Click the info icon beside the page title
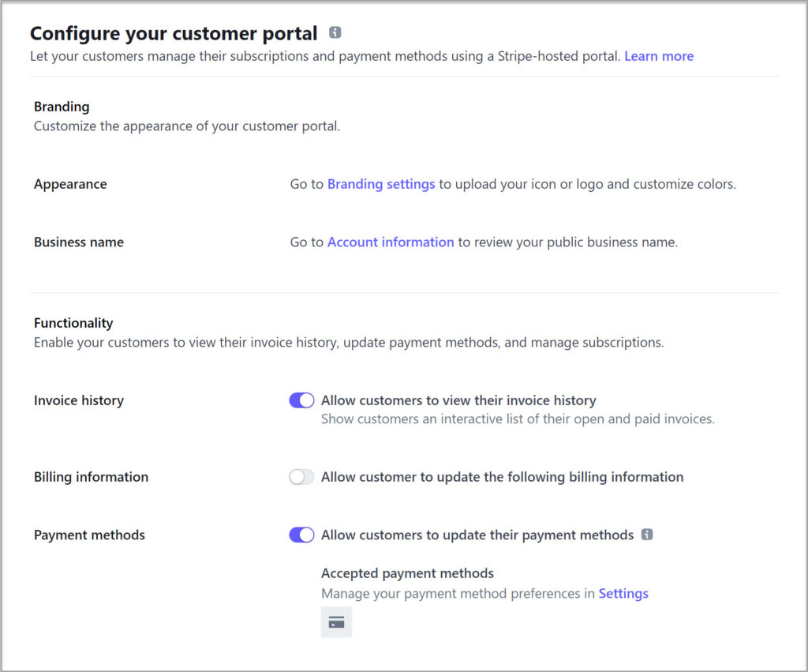The width and height of the screenshot is (808, 672). [335, 32]
